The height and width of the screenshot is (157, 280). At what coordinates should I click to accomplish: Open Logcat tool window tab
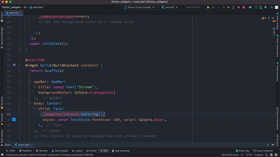(x=77, y=151)
